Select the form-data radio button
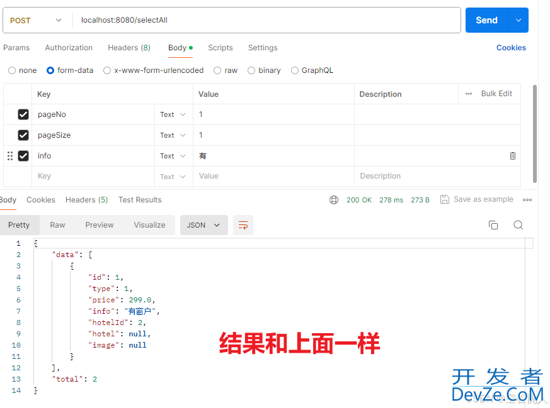The image size is (550, 408). point(50,70)
